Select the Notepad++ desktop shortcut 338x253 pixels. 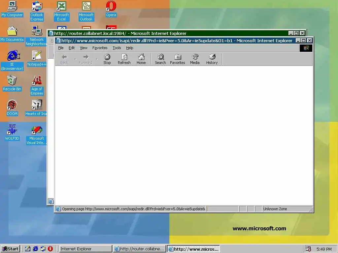click(x=37, y=59)
